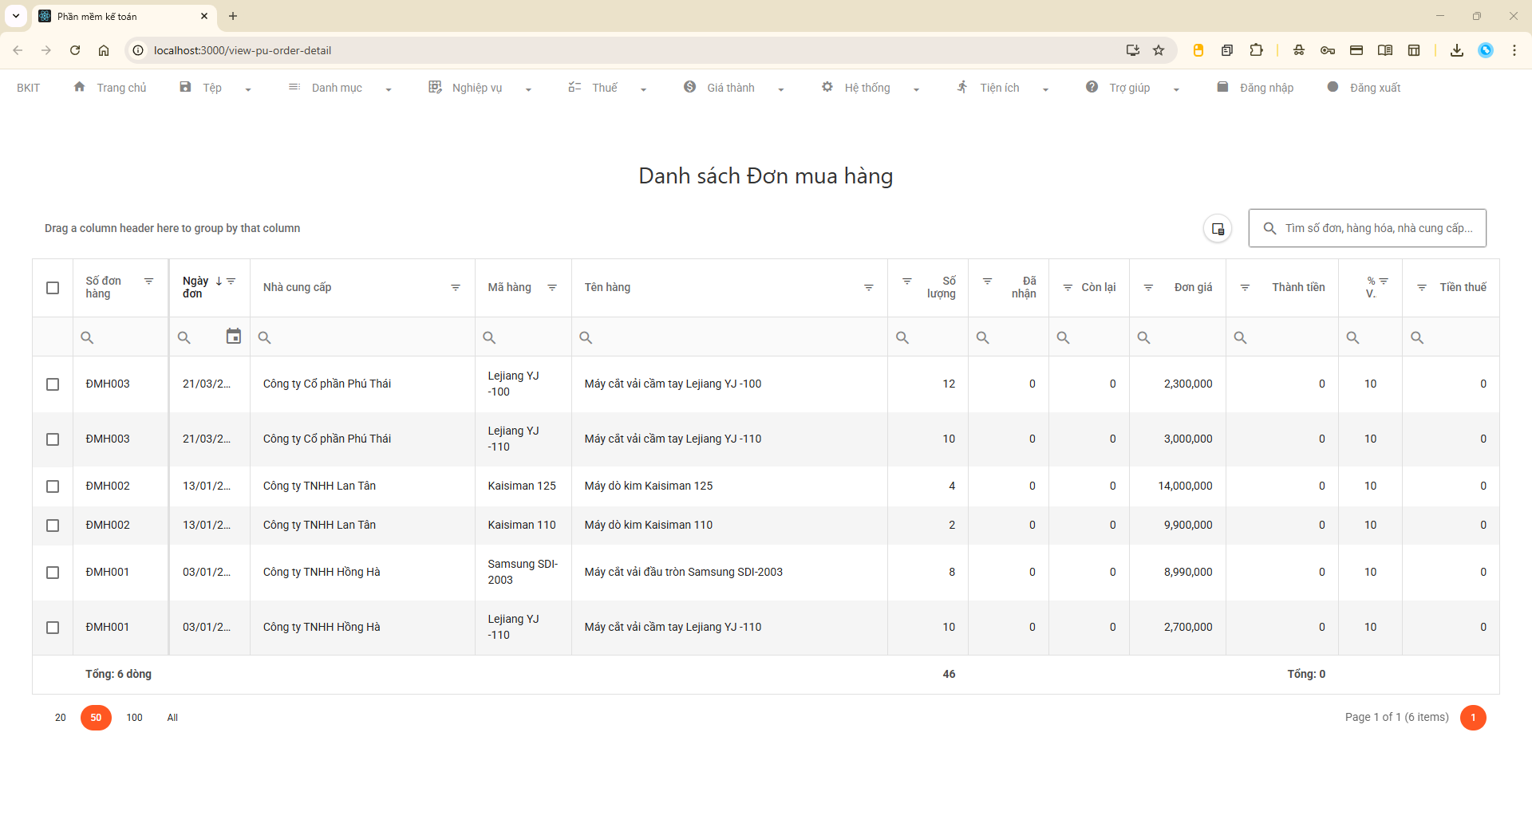
Task: Open filter icon for Tiền thuế column
Action: [1422, 287]
